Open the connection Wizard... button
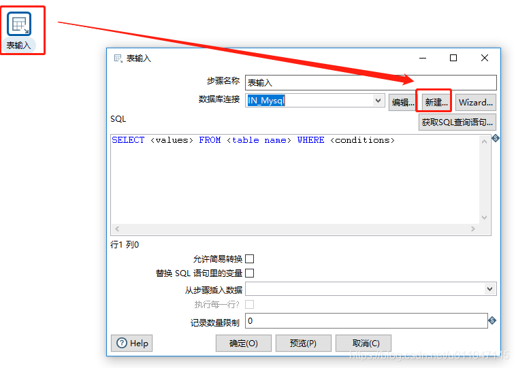Image resolution: width=516 pixels, height=368 pixels. click(476, 103)
